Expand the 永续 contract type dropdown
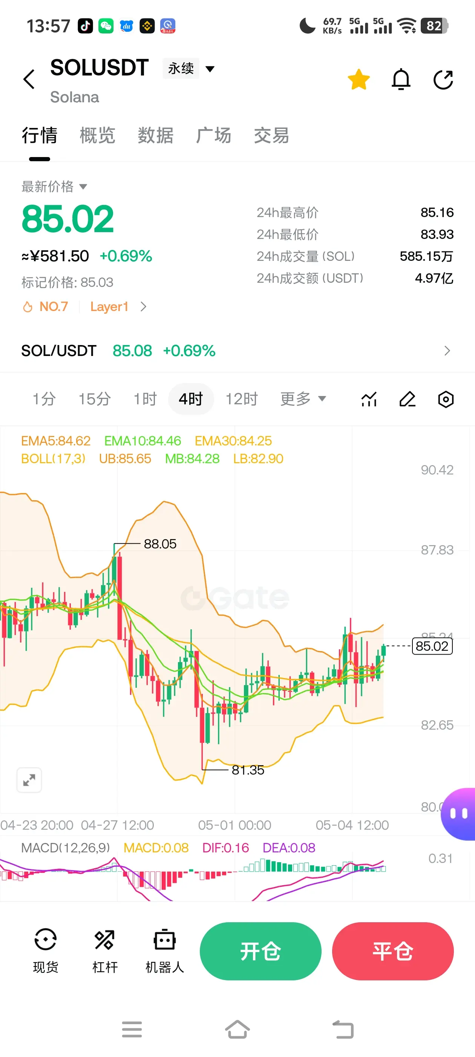The image size is (475, 1057). point(189,68)
